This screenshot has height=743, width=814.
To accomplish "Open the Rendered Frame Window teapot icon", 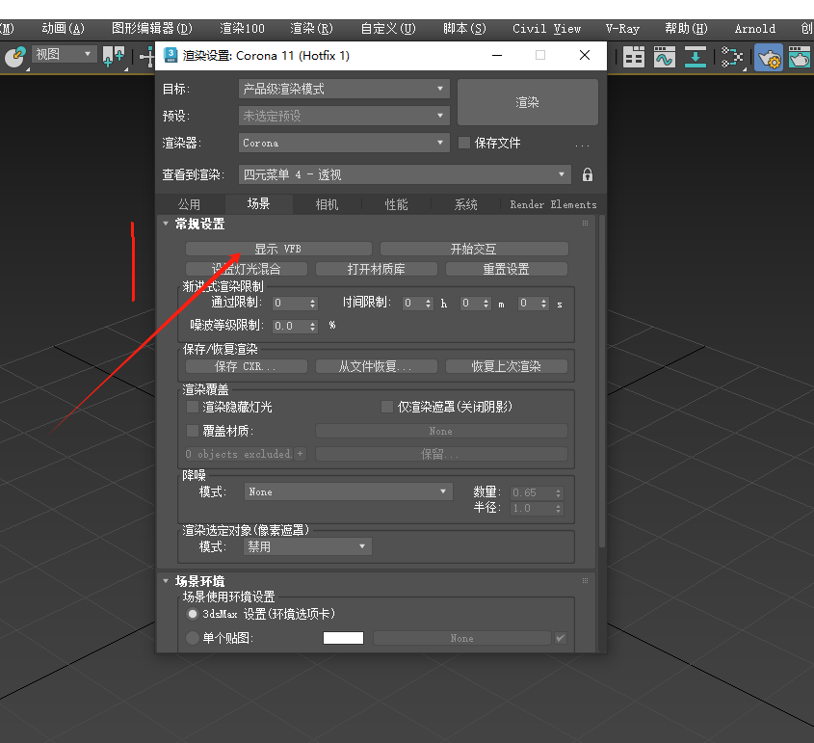I will tap(799, 57).
